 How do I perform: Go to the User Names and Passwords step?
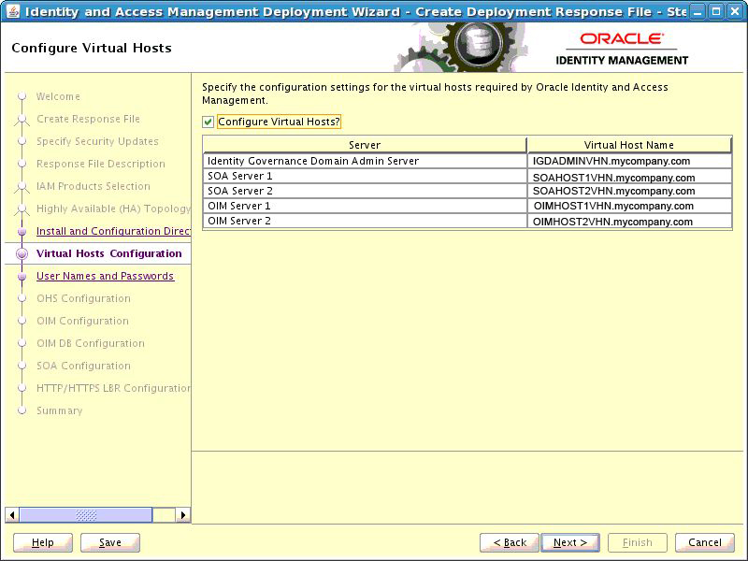[x=105, y=276]
